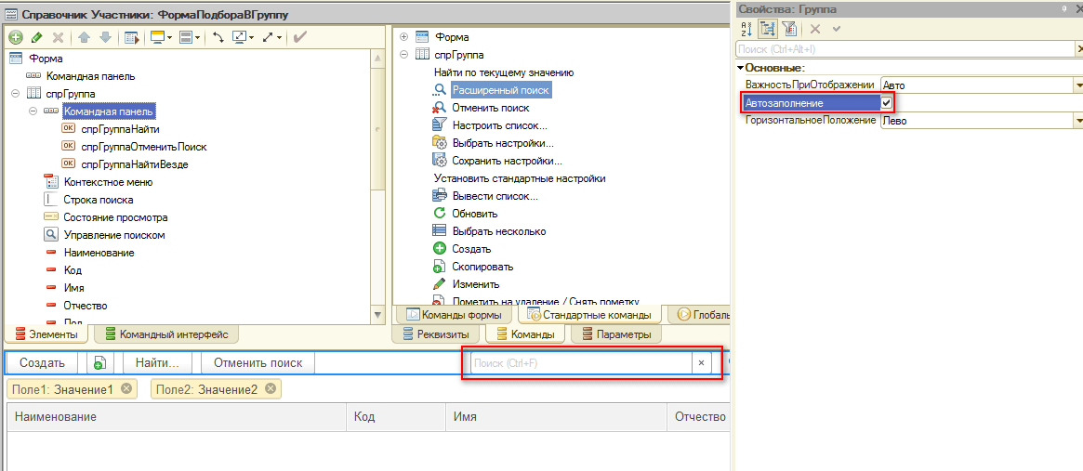Viewport: 1083px width, 471px height.
Task: Collapse the спрГруппа node in elements tree
Action: pos(16,94)
